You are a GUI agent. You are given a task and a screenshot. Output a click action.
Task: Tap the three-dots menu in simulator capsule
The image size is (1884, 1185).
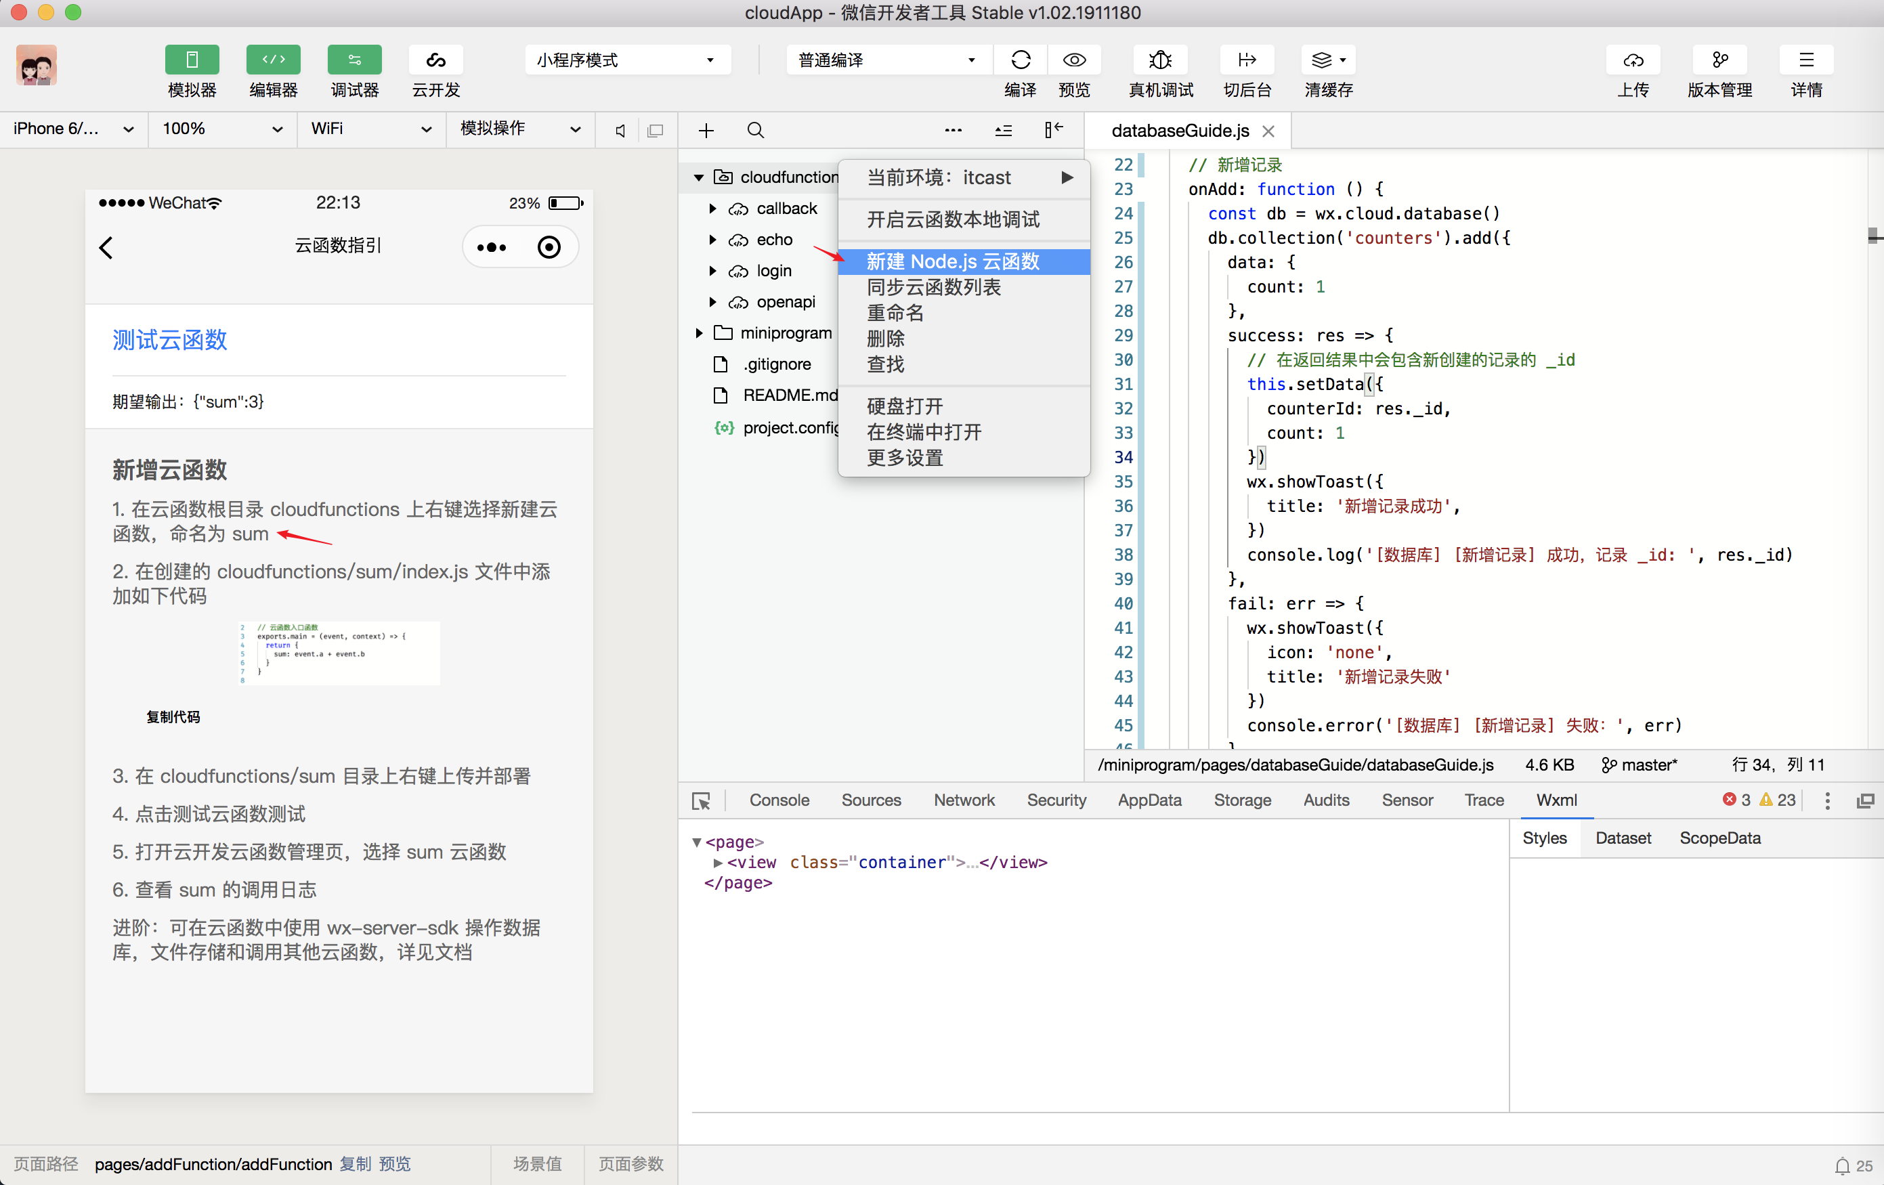(492, 248)
